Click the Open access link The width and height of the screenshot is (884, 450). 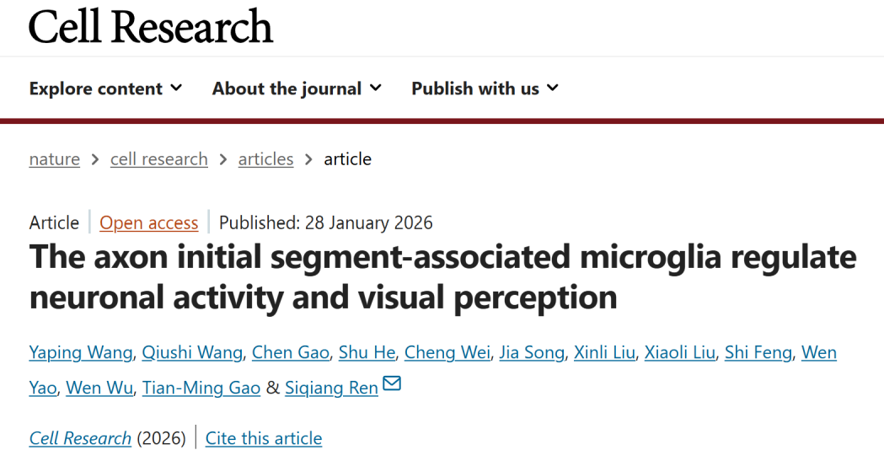[x=149, y=222]
